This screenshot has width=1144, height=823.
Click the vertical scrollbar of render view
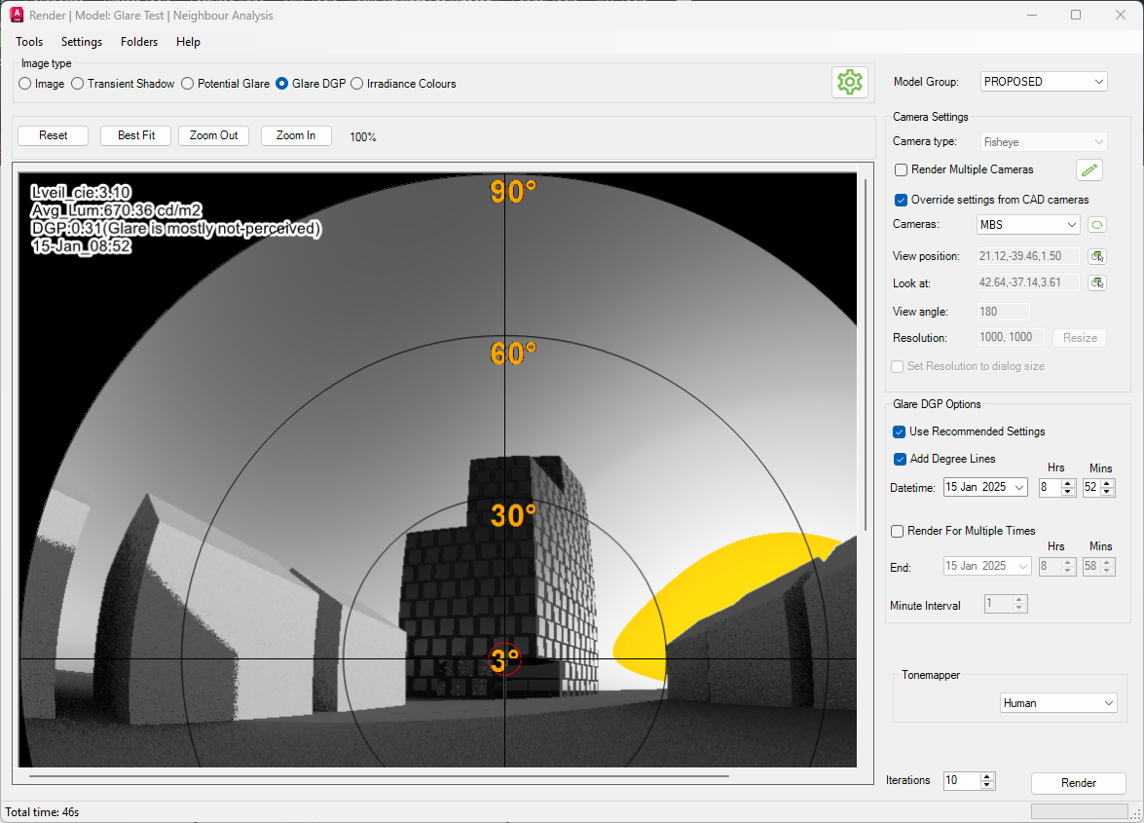point(866,355)
